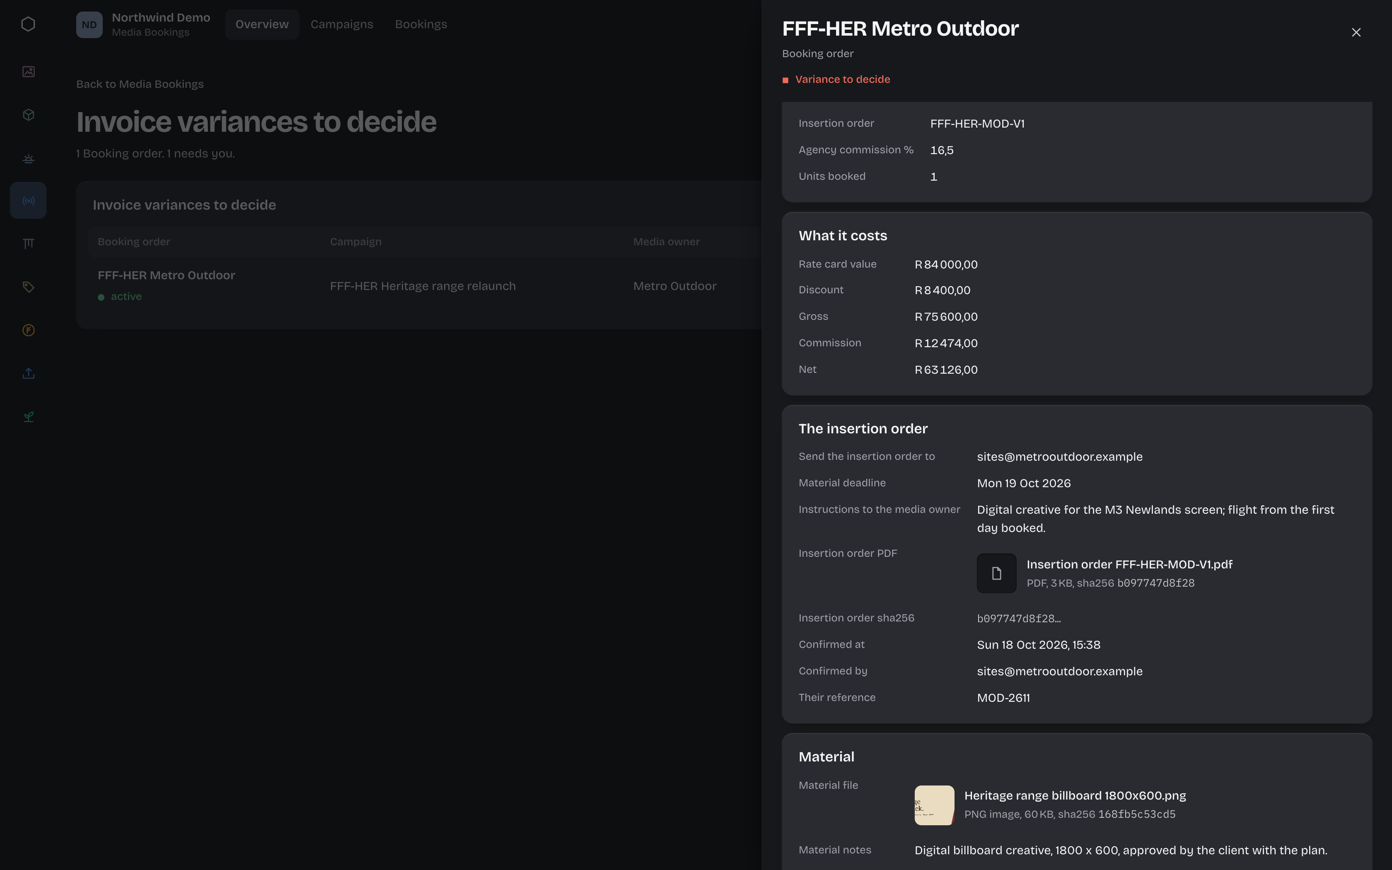Select the Net value R 63 126,00

(946, 370)
